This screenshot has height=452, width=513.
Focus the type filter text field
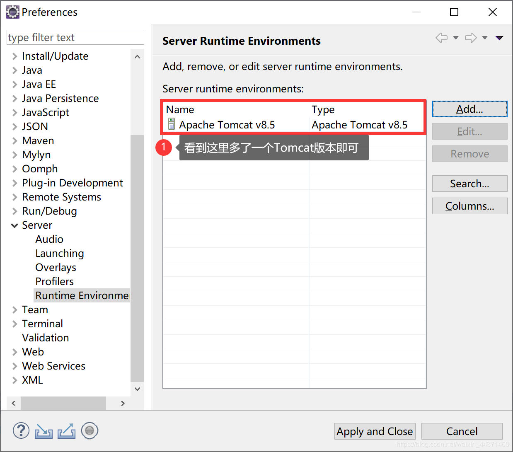(x=75, y=37)
